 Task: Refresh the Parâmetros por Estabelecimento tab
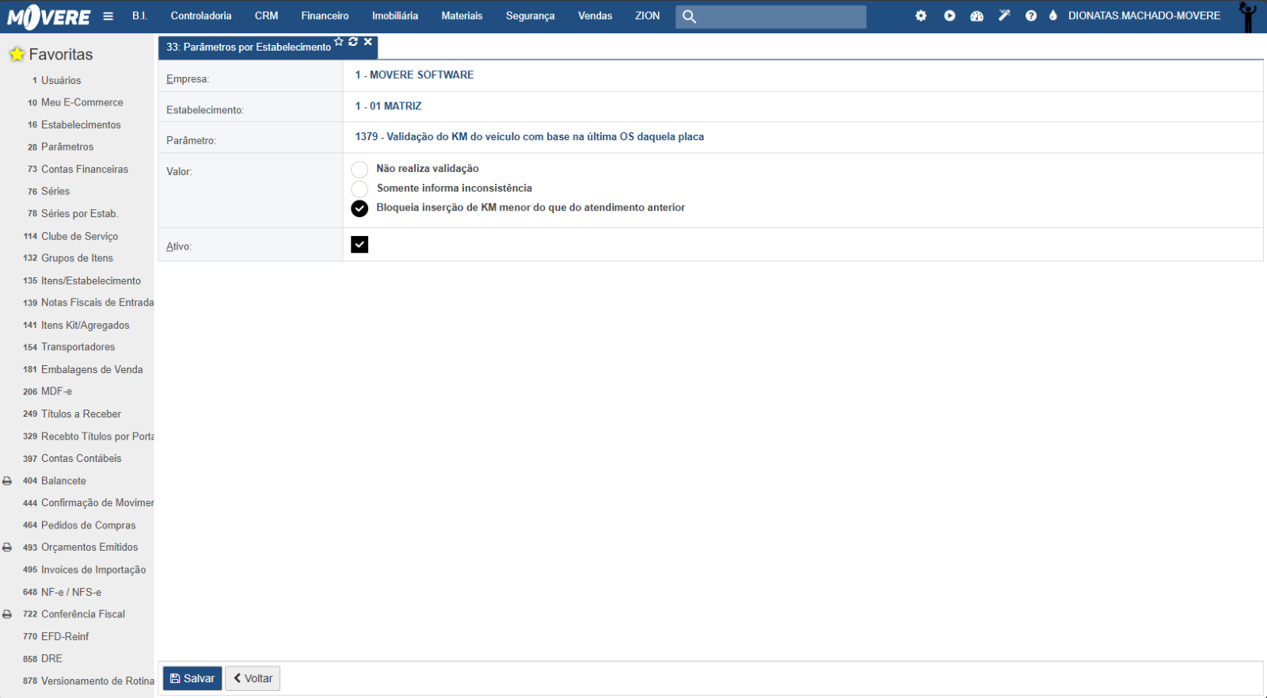click(353, 42)
